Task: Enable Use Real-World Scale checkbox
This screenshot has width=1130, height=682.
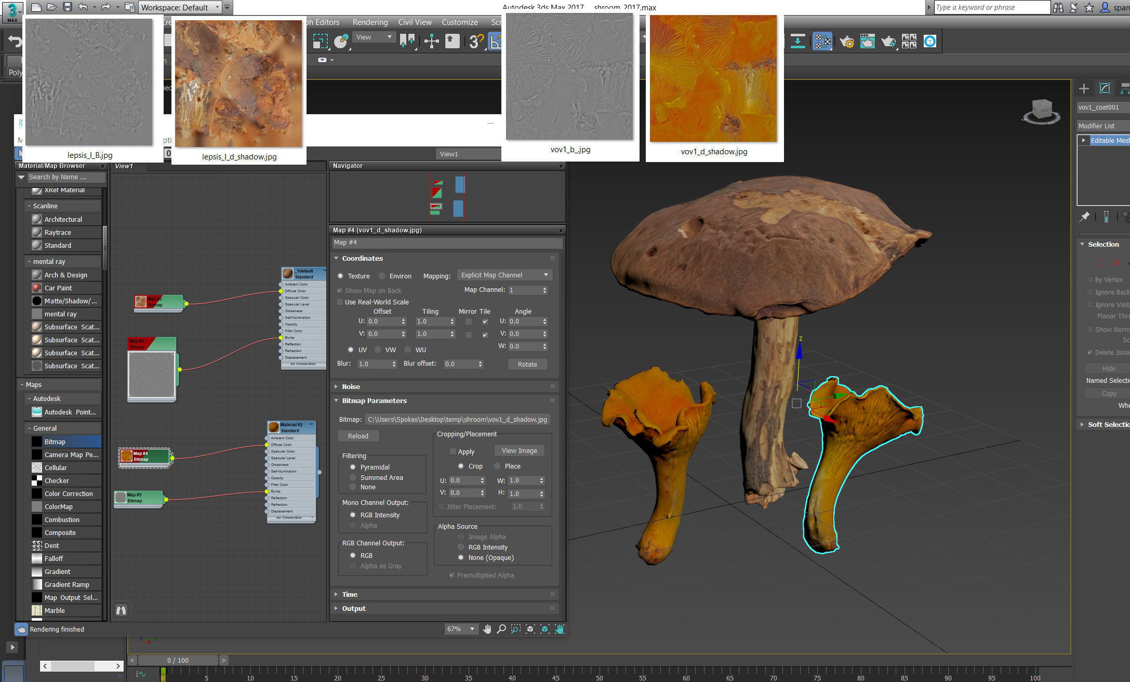Action: (x=340, y=302)
